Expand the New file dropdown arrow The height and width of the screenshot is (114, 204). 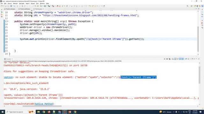[x=4, y=6]
